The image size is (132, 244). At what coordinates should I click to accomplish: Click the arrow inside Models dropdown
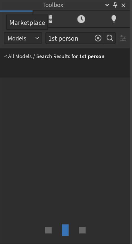click(x=37, y=38)
